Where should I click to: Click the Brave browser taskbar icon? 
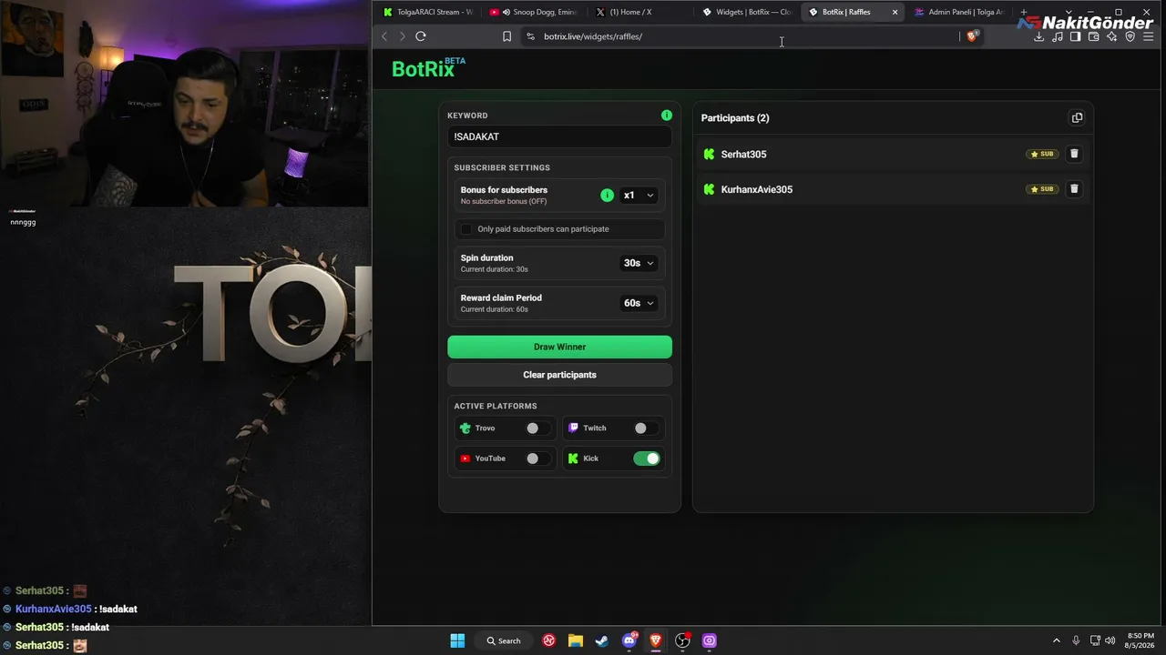656,640
